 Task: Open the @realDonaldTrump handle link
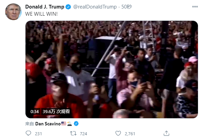pos(95,7)
